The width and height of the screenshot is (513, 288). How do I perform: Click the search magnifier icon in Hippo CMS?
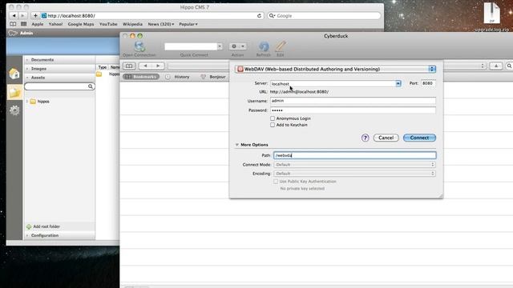coord(91,86)
